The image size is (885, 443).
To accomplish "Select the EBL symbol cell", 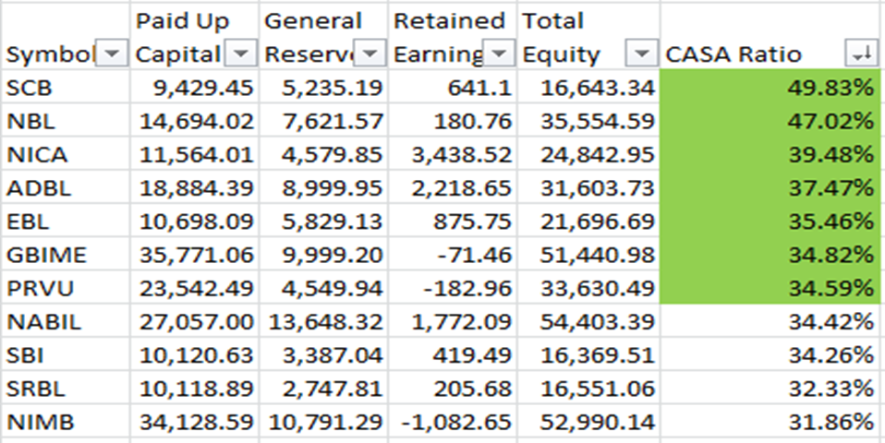I will [66, 221].
